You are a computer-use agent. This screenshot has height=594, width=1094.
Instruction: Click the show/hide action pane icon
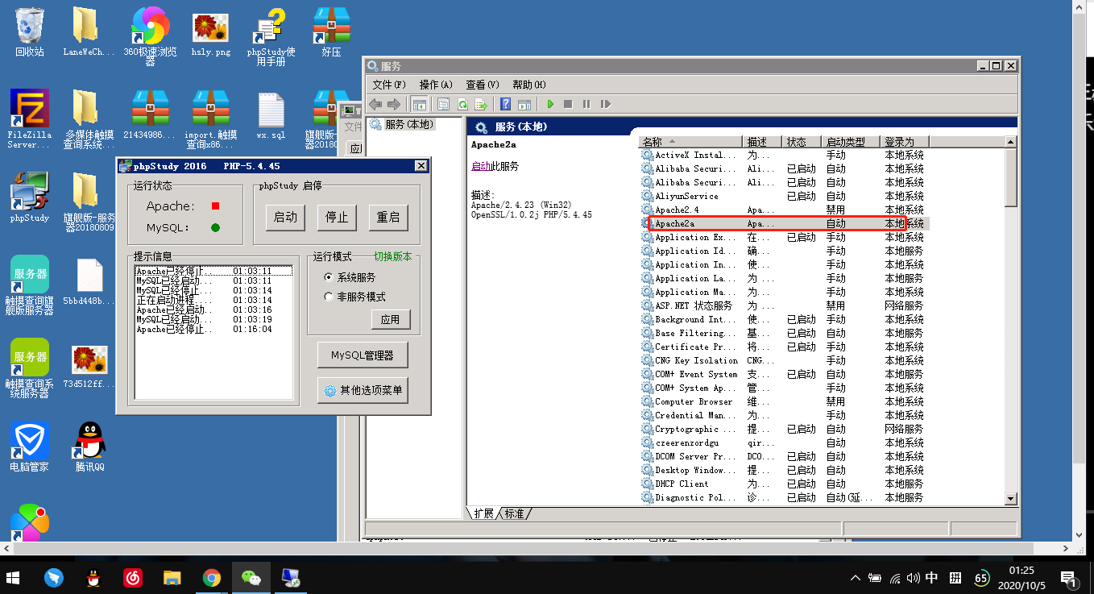pyautogui.click(x=524, y=104)
